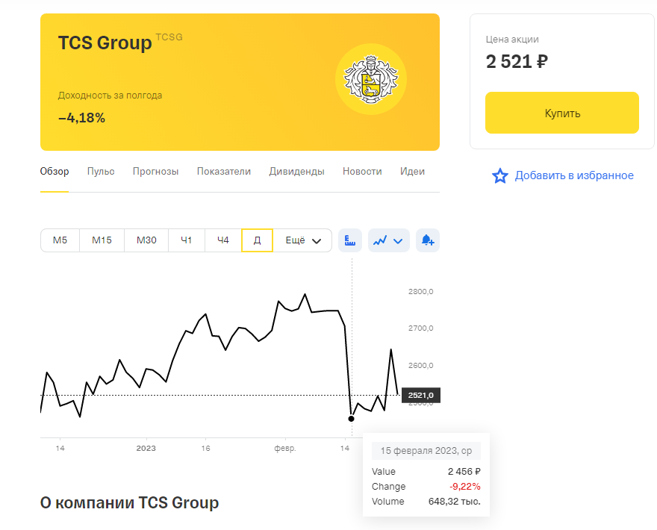657x530 pixels.
Task: Click Добавить в избранное link
Action: pos(574,175)
